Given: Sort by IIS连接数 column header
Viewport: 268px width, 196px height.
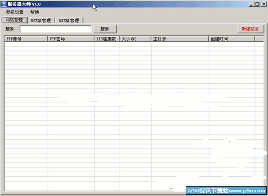Looking at the screenshot, I should click(x=107, y=39).
